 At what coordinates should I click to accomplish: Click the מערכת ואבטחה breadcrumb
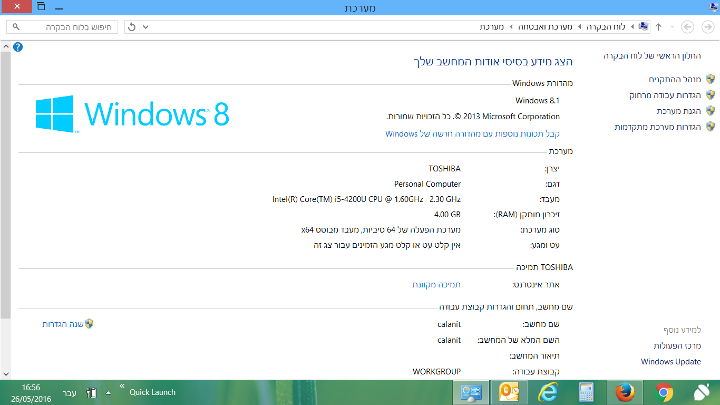(544, 27)
